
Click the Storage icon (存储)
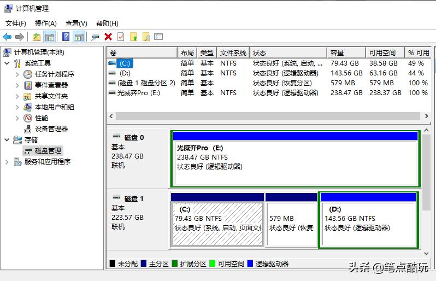point(17,139)
